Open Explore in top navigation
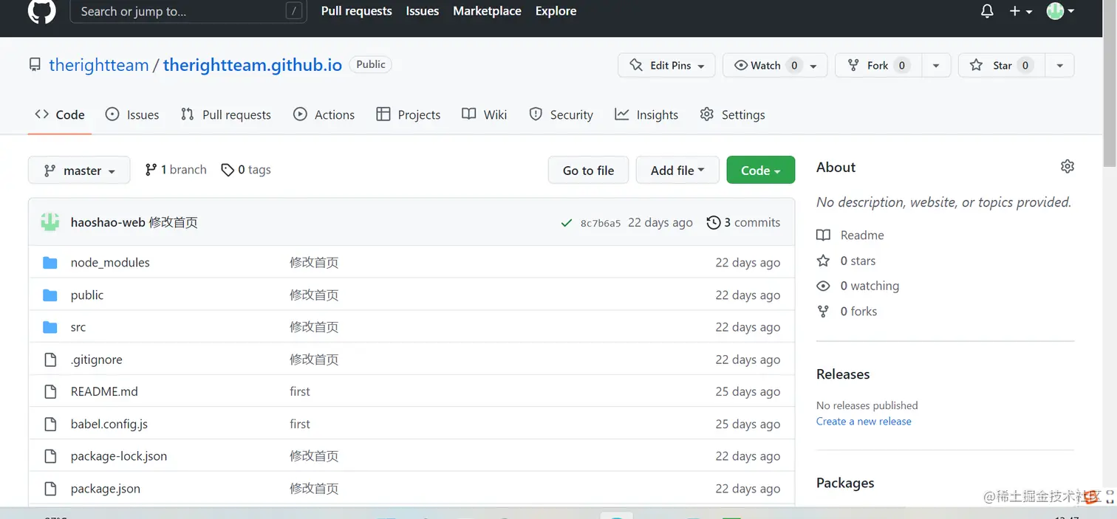The width and height of the screenshot is (1117, 519). pyautogui.click(x=556, y=11)
